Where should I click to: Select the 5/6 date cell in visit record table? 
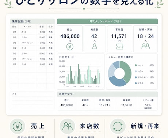tap(14, 59)
